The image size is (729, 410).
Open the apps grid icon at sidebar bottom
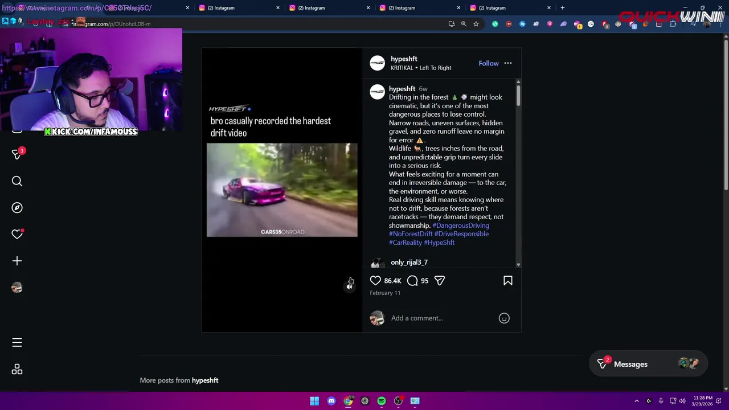click(x=17, y=370)
